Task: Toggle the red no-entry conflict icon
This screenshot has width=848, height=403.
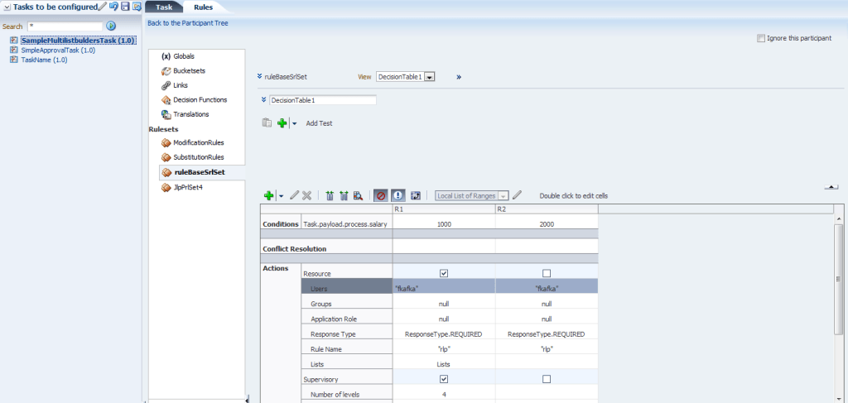Action: (381, 195)
